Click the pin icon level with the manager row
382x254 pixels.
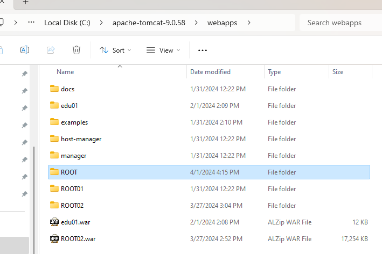click(24, 159)
